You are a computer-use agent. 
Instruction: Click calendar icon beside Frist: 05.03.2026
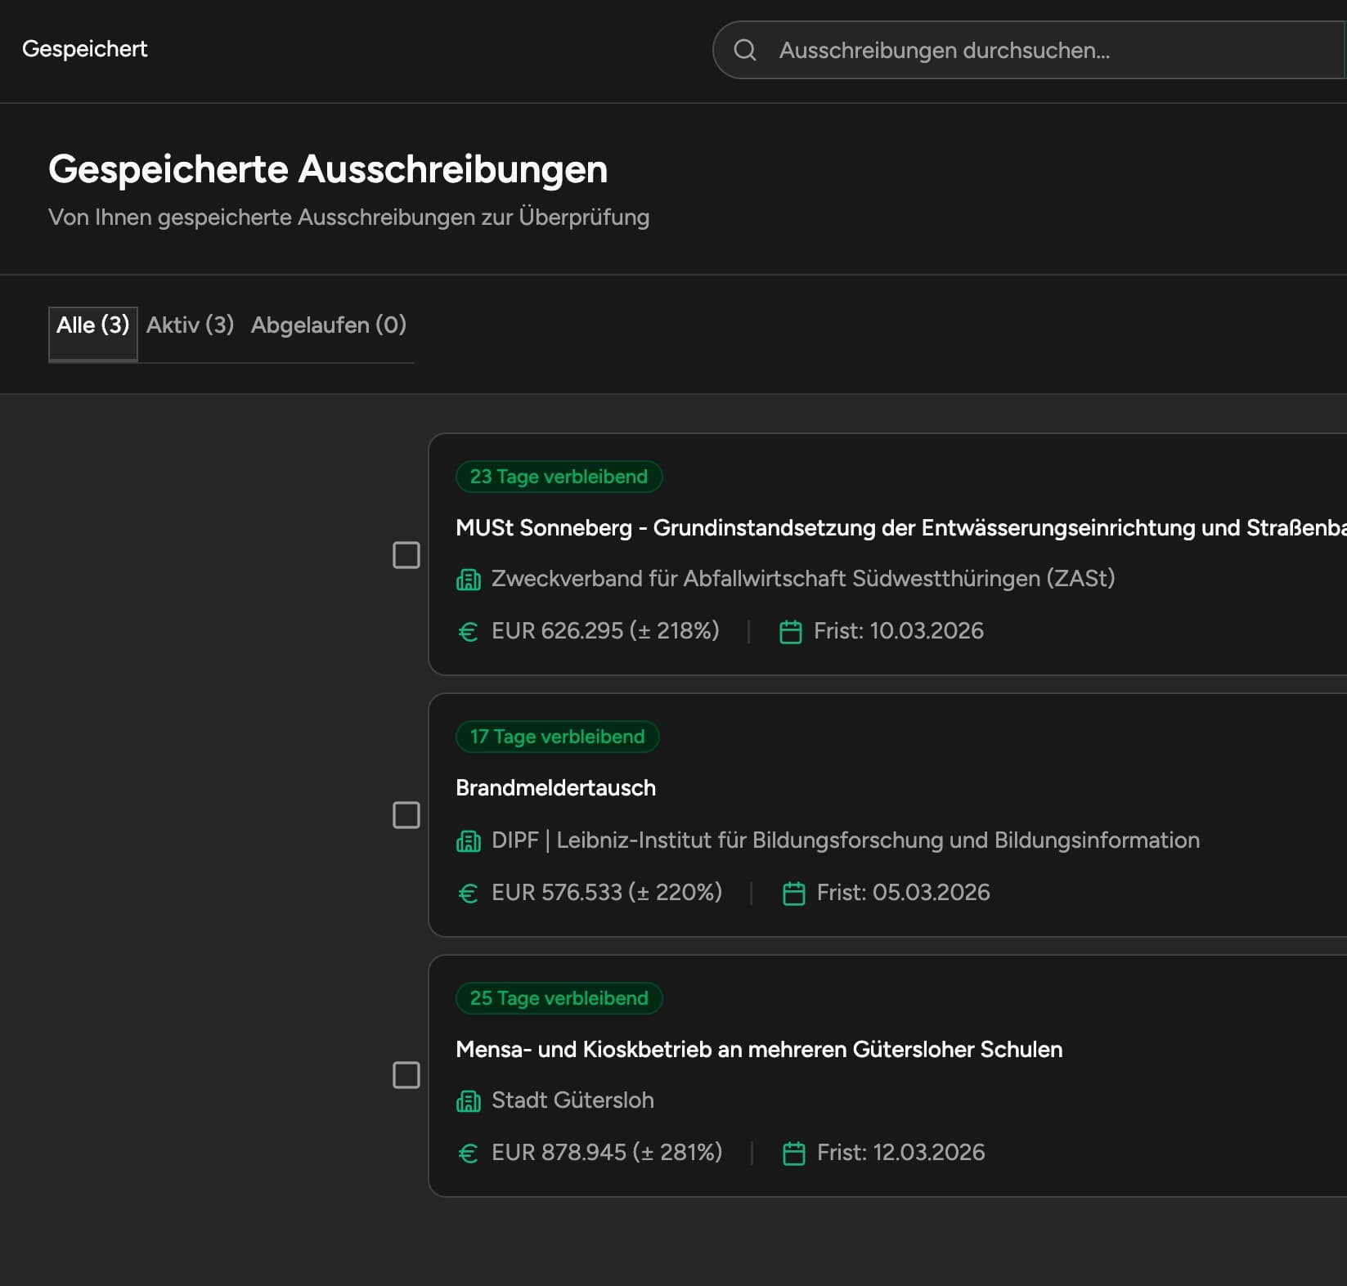[x=794, y=894]
